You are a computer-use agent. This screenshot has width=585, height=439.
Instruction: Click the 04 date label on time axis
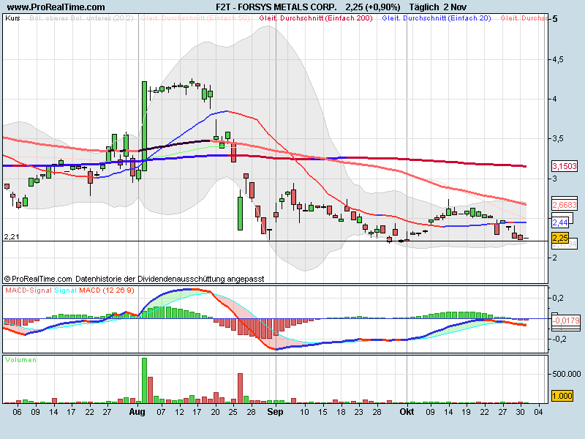pyautogui.click(x=538, y=412)
